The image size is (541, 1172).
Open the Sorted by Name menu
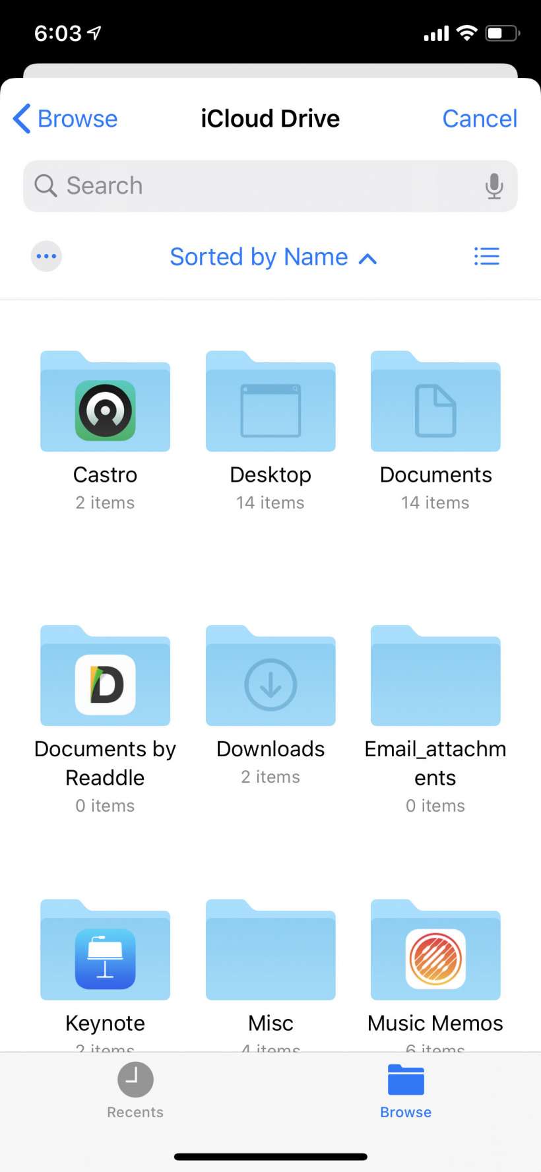pos(273,257)
